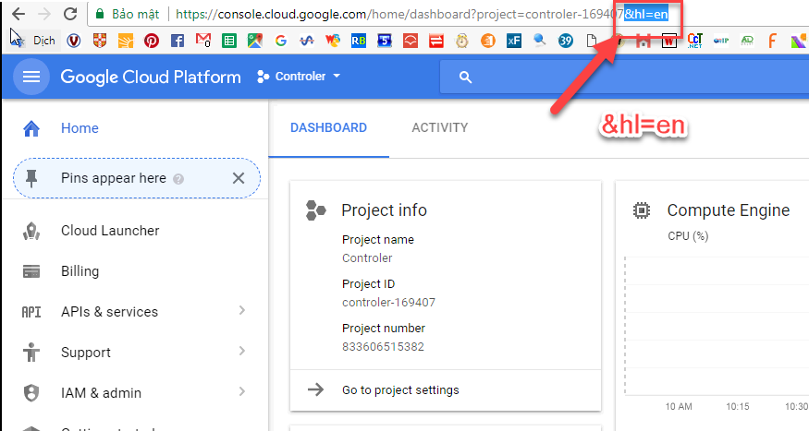The width and height of the screenshot is (809, 431).
Task: Open the green Google Sheets bookmark
Action: click(x=229, y=41)
